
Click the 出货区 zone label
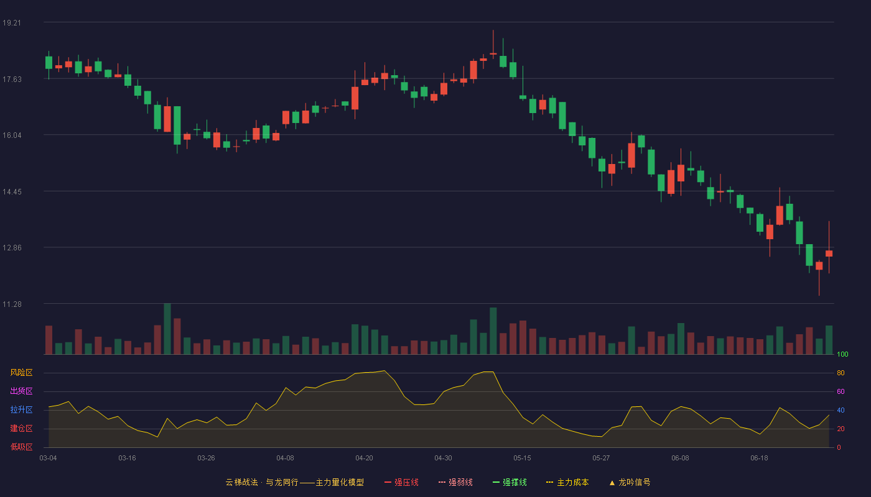[x=21, y=391]
